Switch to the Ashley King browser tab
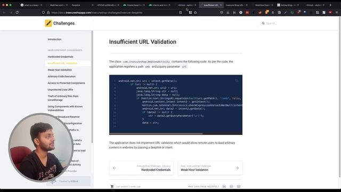 tap(288, 5)
